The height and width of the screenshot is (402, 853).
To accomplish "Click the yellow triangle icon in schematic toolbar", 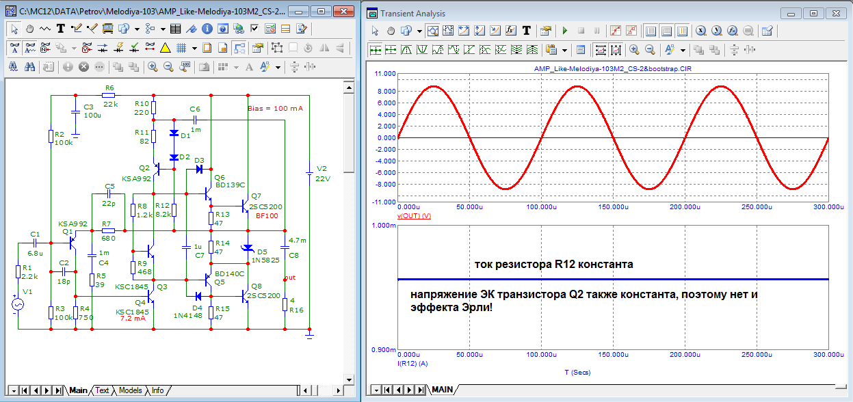I will tap(165, 48).
